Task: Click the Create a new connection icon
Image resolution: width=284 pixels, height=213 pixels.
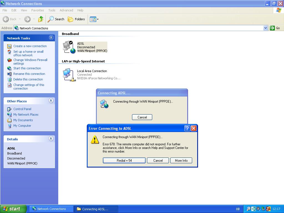Action: 9,46
